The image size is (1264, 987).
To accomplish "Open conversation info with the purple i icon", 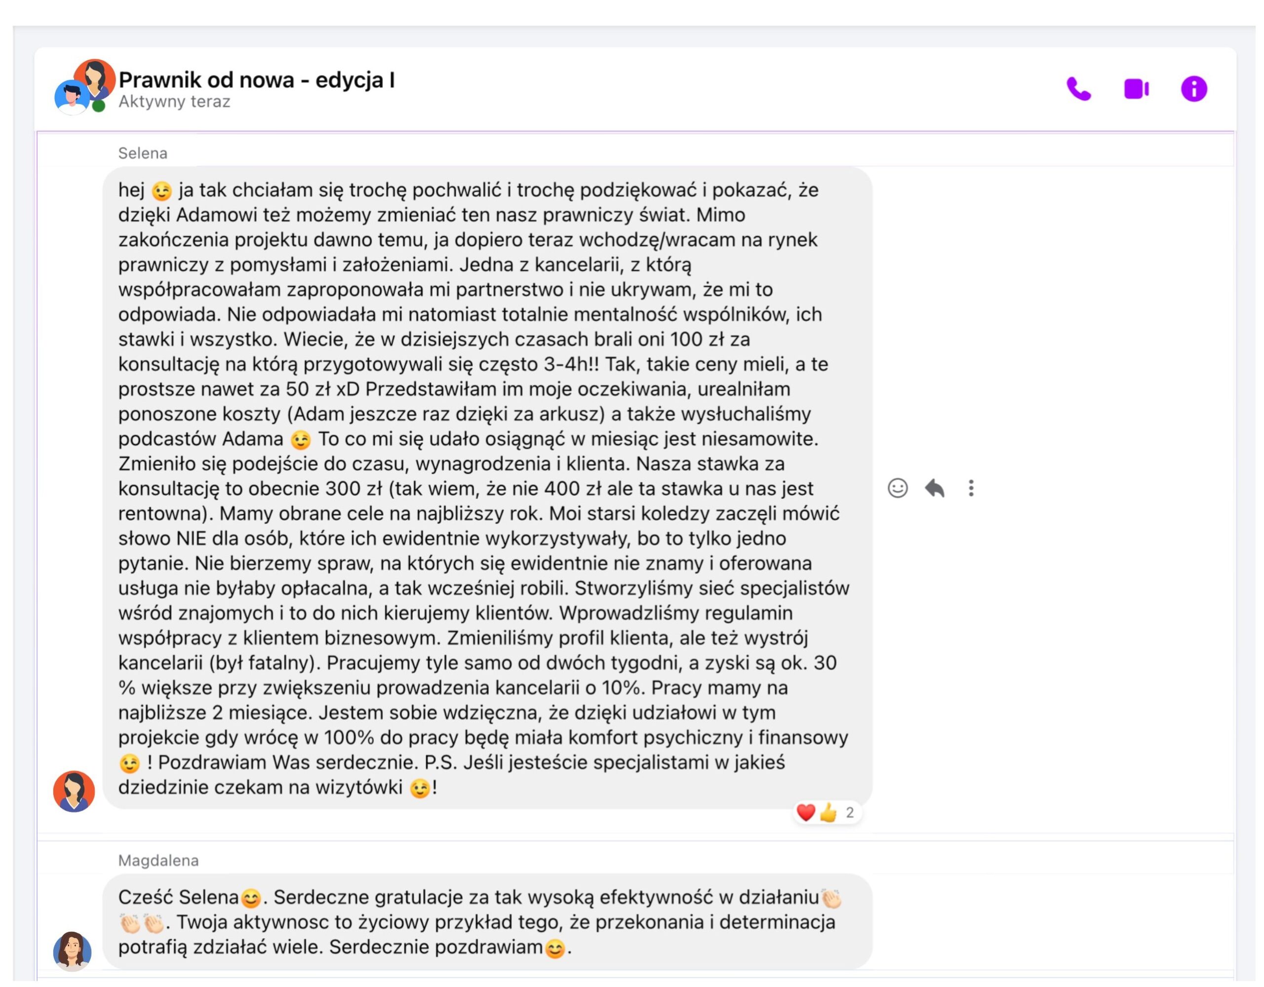I will point(1193,89).
